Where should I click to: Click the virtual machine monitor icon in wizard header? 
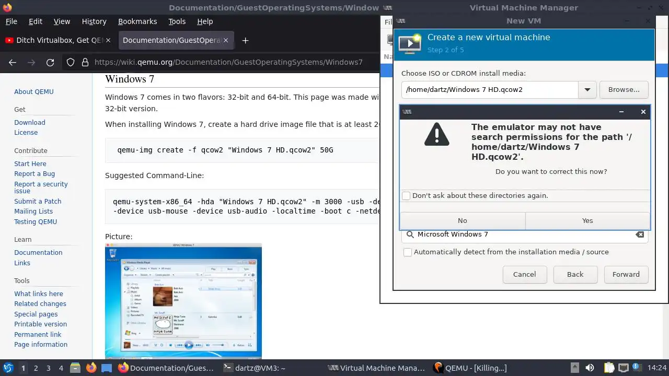pyautogui.click(x=410, y=44)
